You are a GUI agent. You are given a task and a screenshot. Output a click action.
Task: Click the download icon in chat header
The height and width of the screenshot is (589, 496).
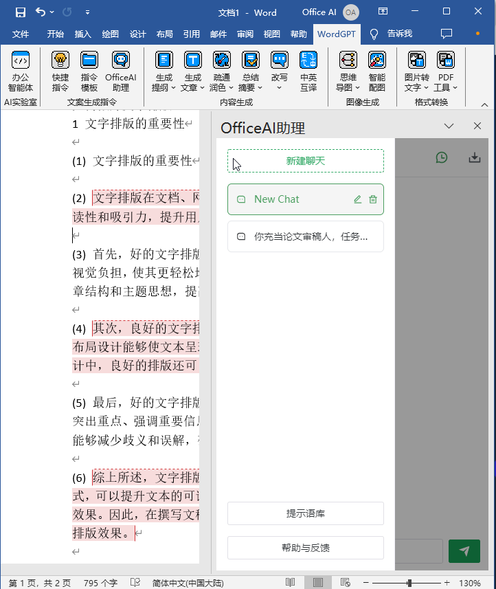[x=474, y=157]
